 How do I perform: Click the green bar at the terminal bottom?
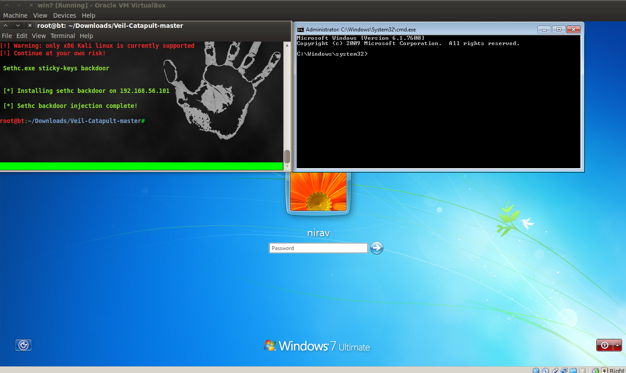pyautogui.click(x=141, y=166)
